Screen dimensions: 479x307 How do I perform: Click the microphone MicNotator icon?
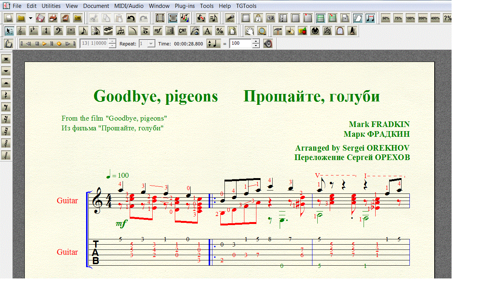pos(230,18)
